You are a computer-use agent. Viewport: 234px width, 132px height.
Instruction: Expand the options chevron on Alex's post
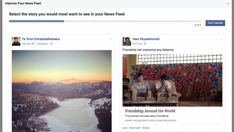pyautogui.click(x=221, y=39)
